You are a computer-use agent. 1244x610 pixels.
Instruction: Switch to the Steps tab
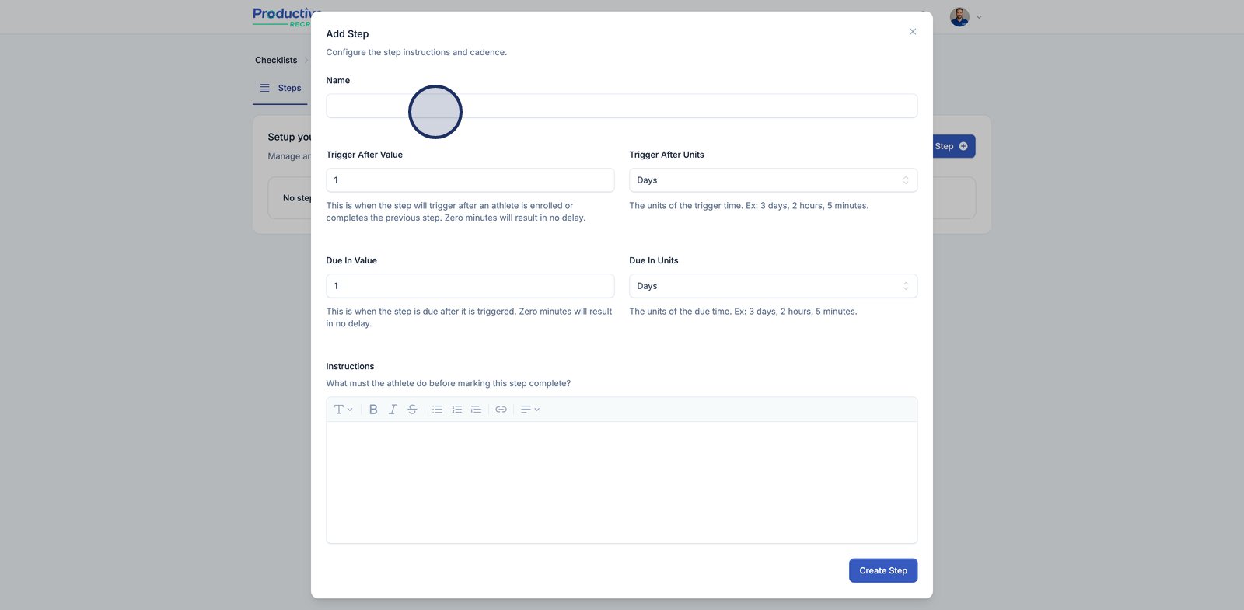pyautogui.click(x=281, y=89)
